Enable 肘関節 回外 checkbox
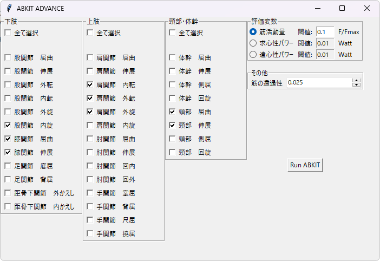The width and height of the screenshot is (380, 261). [90, 180]
